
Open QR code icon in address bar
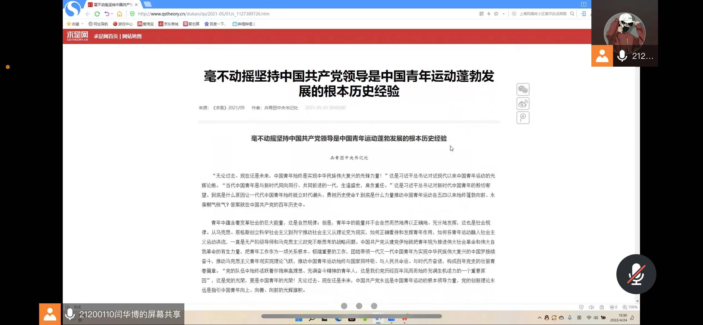tap(481, 14)
